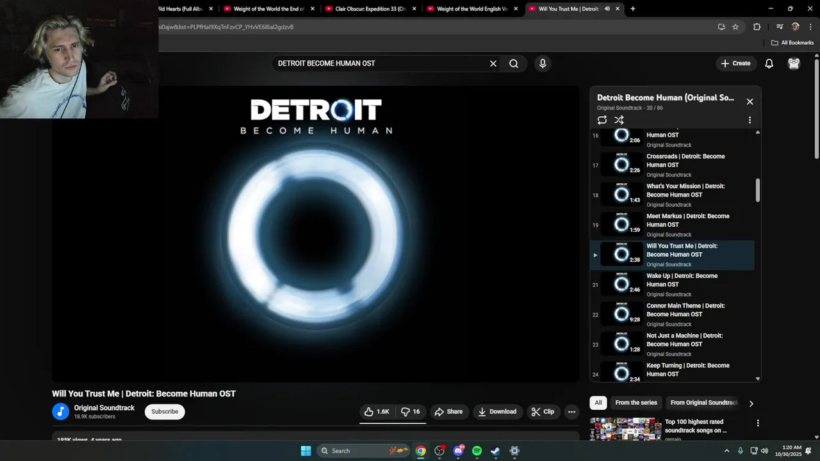Switch to Clair Obscur: Expedition 33 tab
This screenshot has width=820, height=461.
click(371, 9)
